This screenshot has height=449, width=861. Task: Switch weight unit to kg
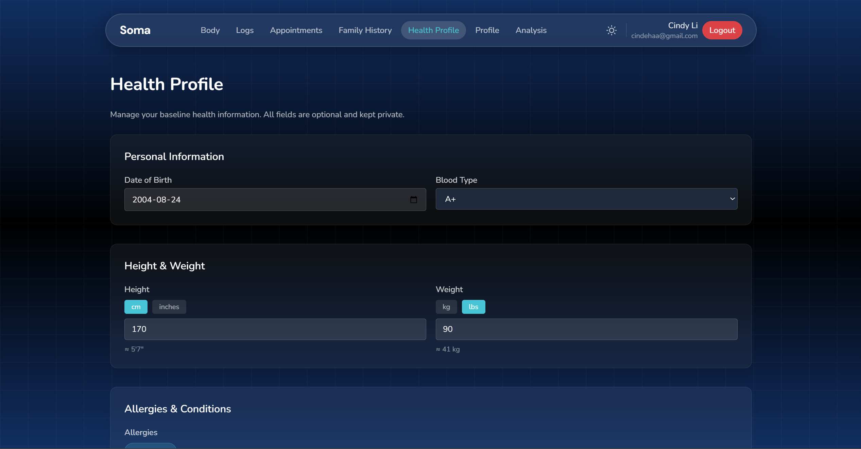point(446,307)
